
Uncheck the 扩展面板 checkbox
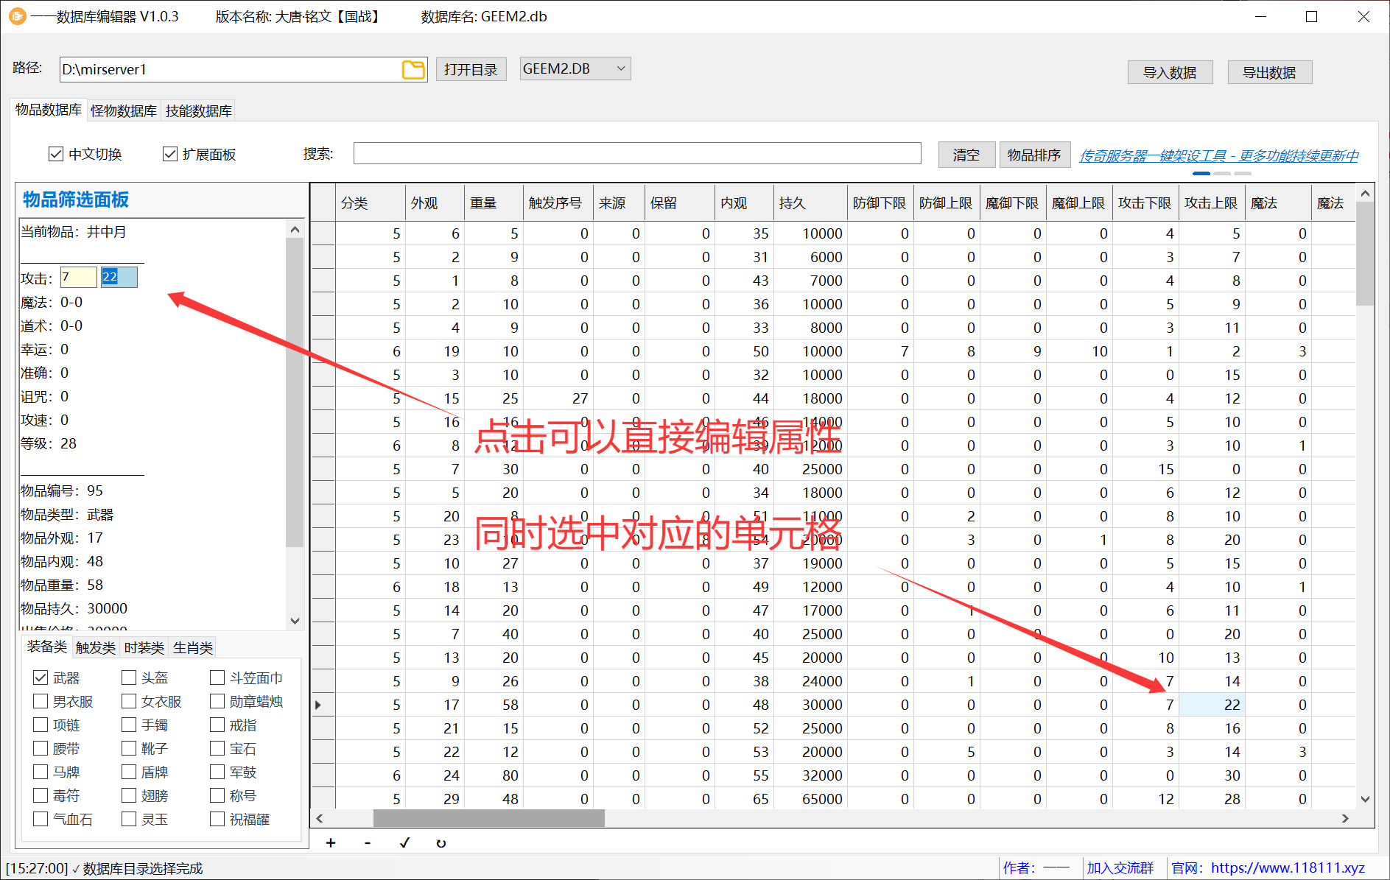pyautogui.click(x=170, y=154)
